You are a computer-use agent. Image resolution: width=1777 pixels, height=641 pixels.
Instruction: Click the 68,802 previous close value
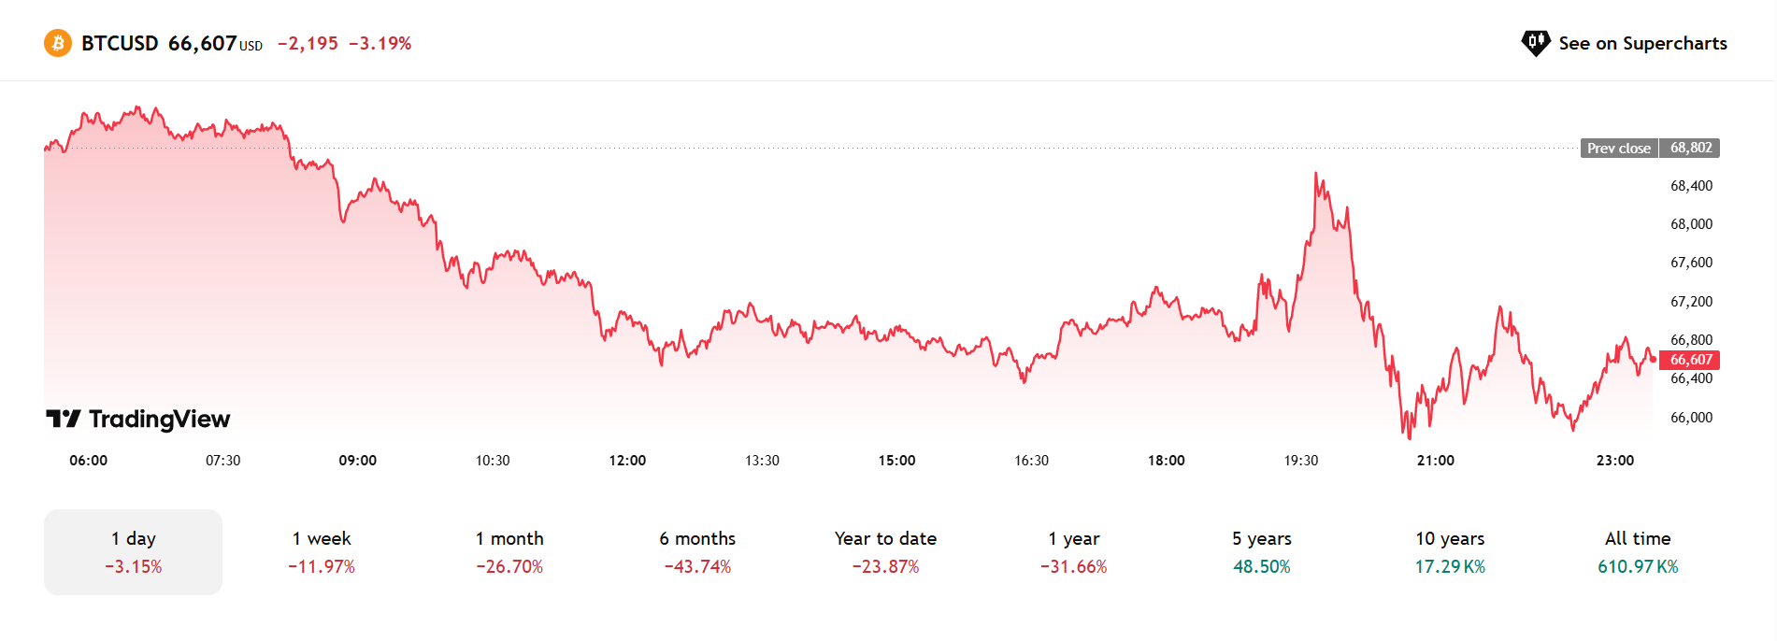pos(1690,149)
